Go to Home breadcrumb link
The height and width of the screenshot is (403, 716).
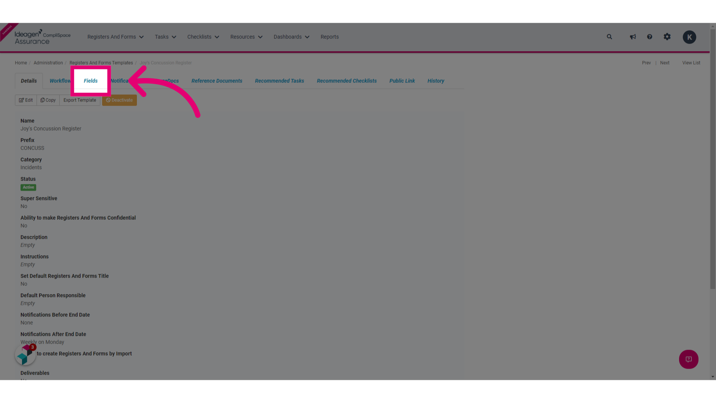pos(21,63)
